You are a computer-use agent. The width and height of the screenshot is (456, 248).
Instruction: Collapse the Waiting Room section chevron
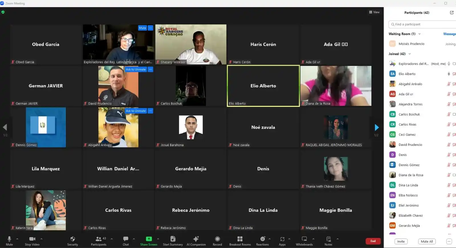pyautogui.click(x=420, y=34)
